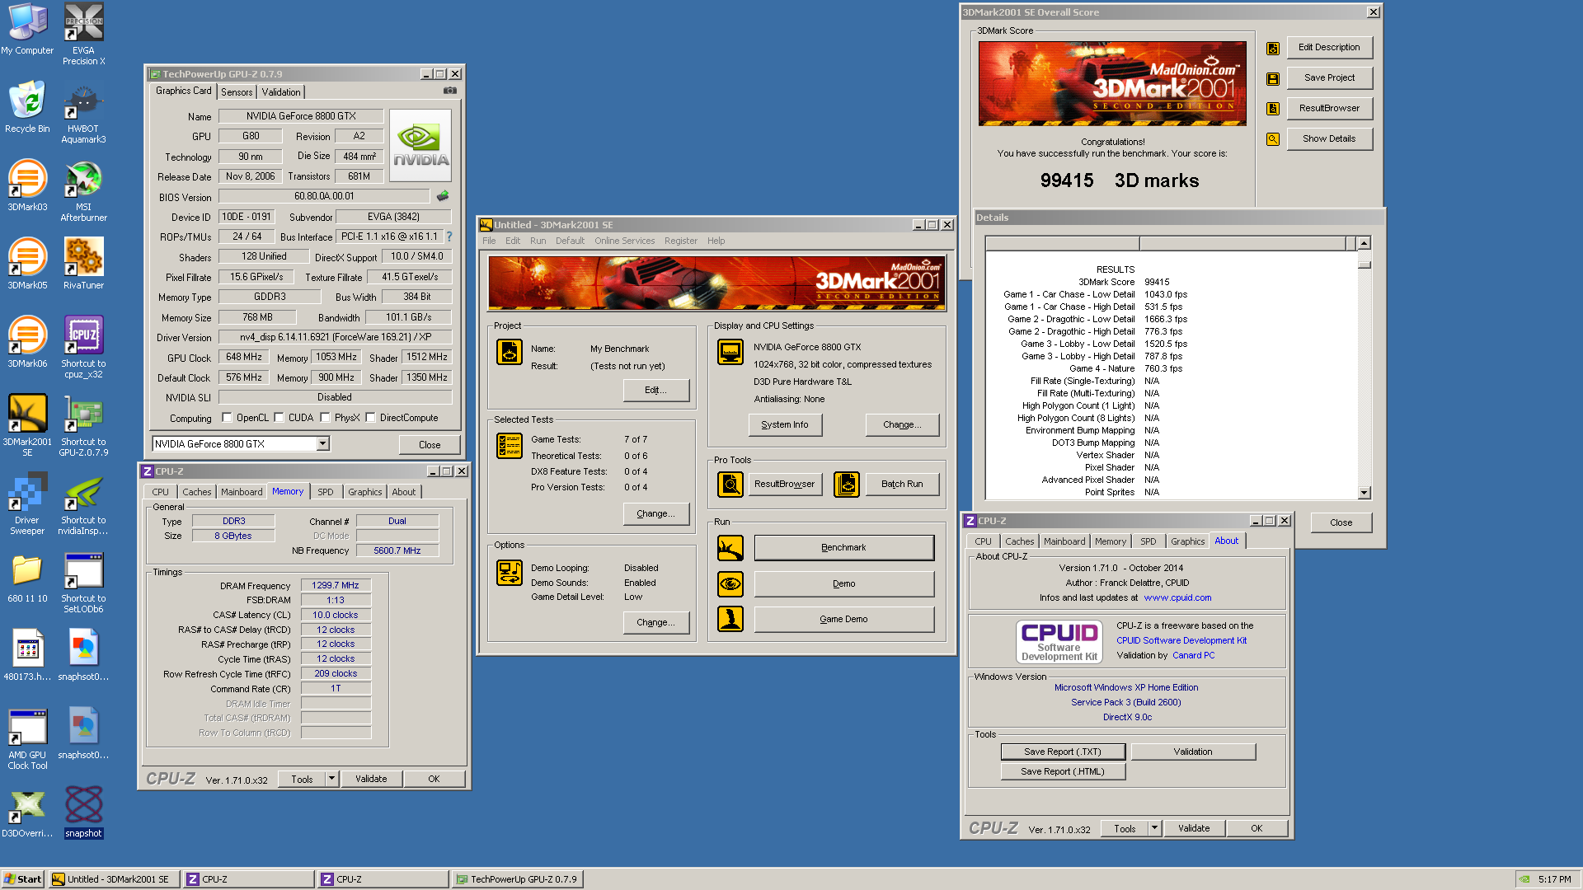1583x890 pixels.
Task: Click GPU-Z screenshot camera icon
Action: pyautogui.click(x=449, y=91)
